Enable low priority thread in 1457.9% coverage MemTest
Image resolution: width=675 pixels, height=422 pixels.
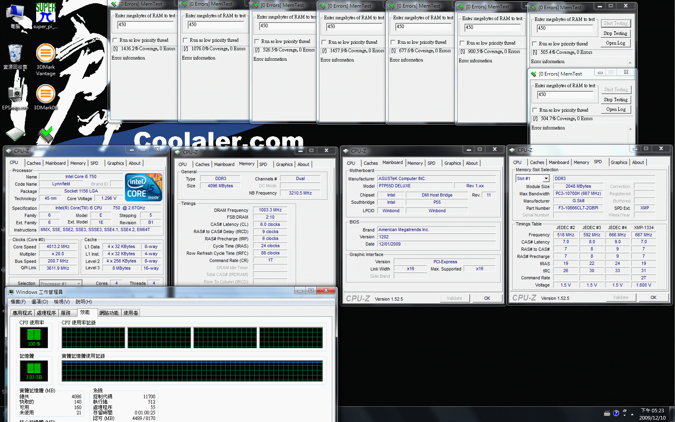[324, 42]
